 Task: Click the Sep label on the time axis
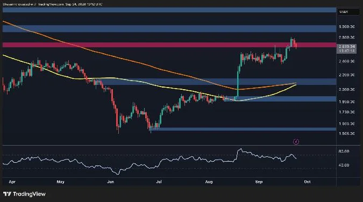[259, 182]
